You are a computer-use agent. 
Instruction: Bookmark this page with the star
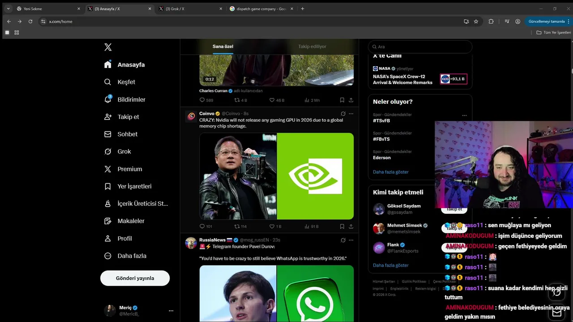point(476,21)
